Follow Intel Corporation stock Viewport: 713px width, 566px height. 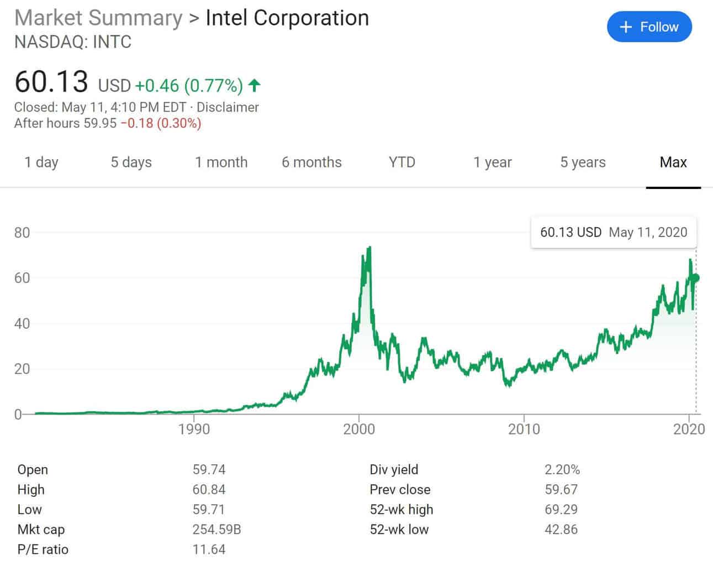(x=649, y=27)
